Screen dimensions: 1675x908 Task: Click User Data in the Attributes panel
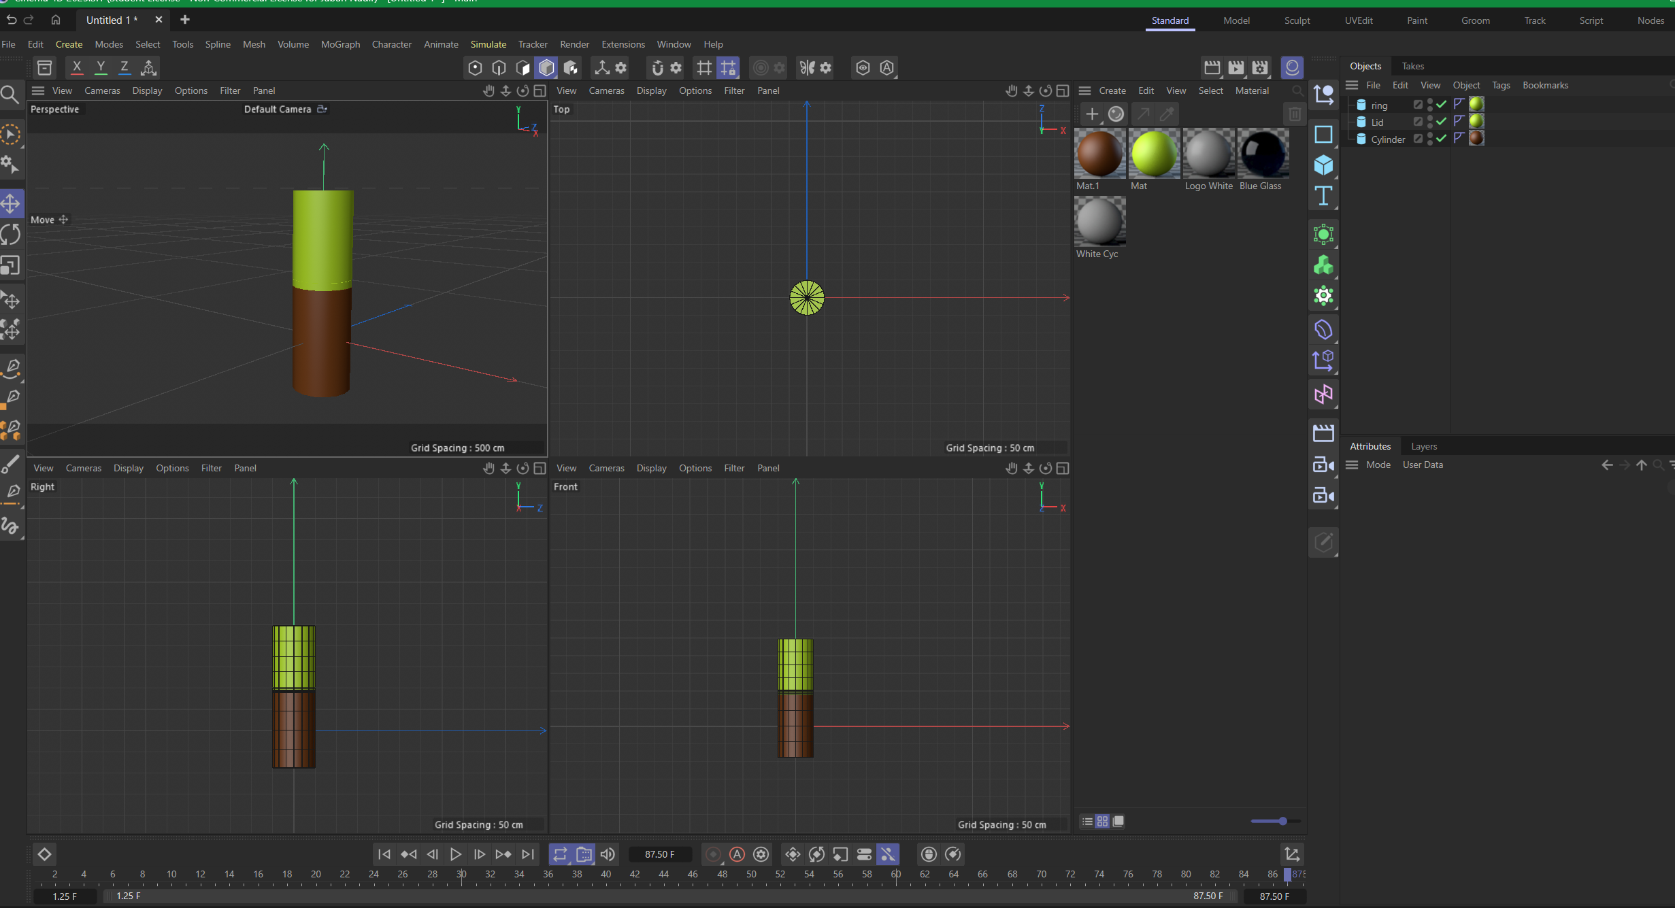click(1422, 465)
